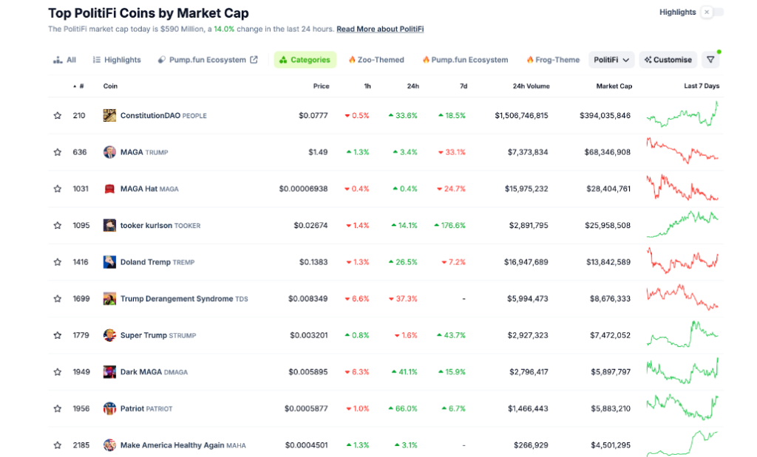The image size is (757, 457).
Task: Open the filter funnel icon
Action: click(x=710, y=60)
